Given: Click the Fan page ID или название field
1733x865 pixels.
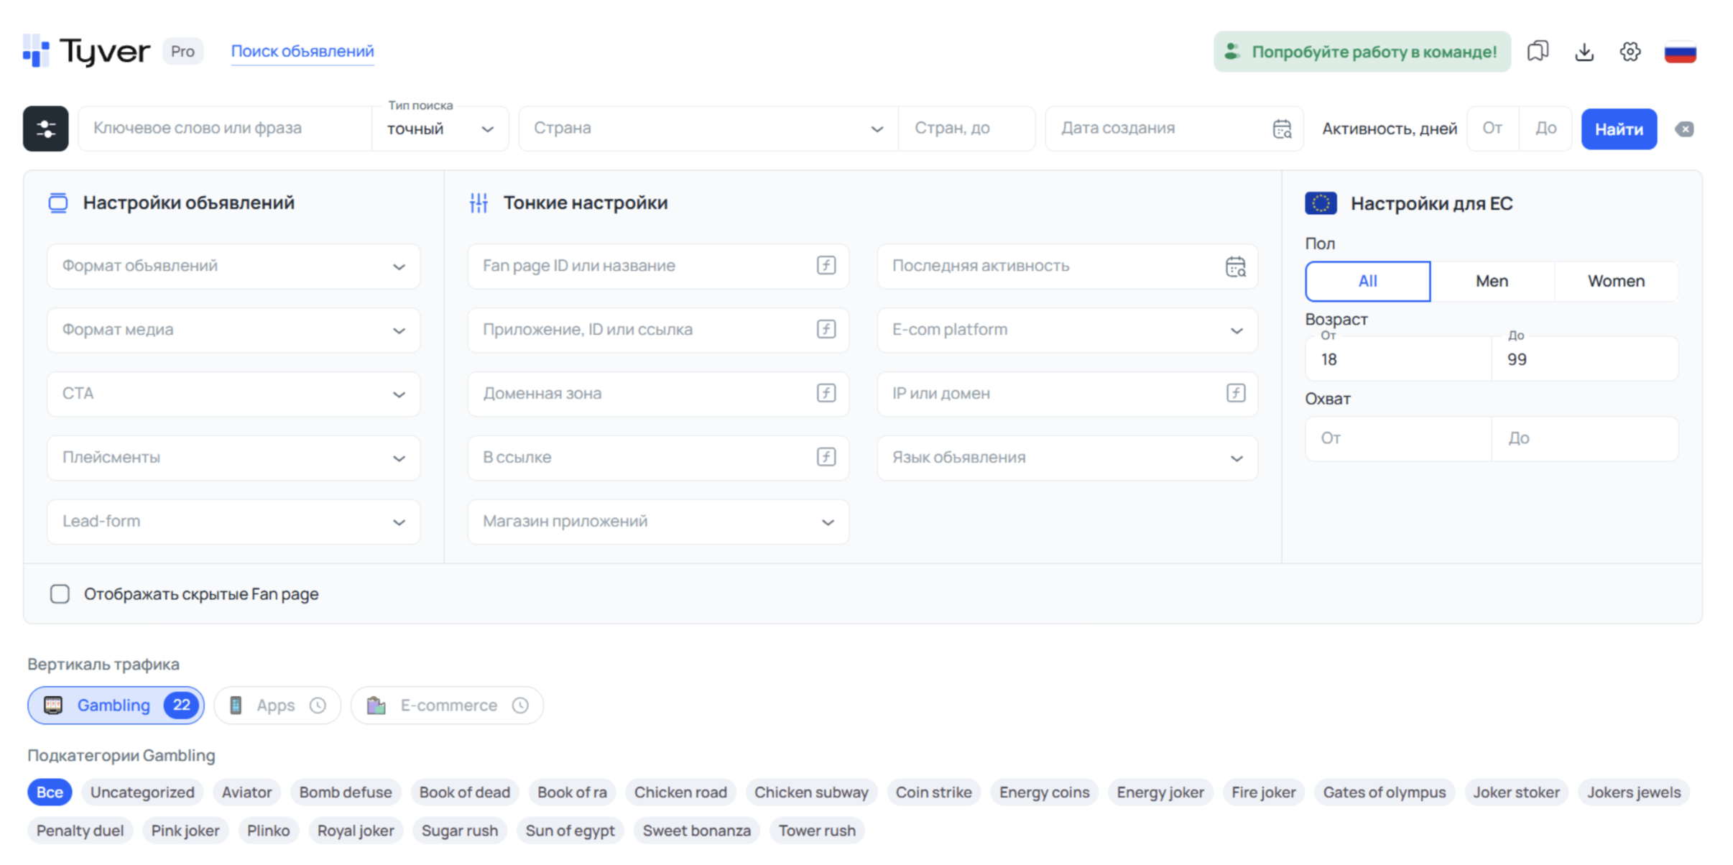Looking at the screenshot, I should point(658,267).
